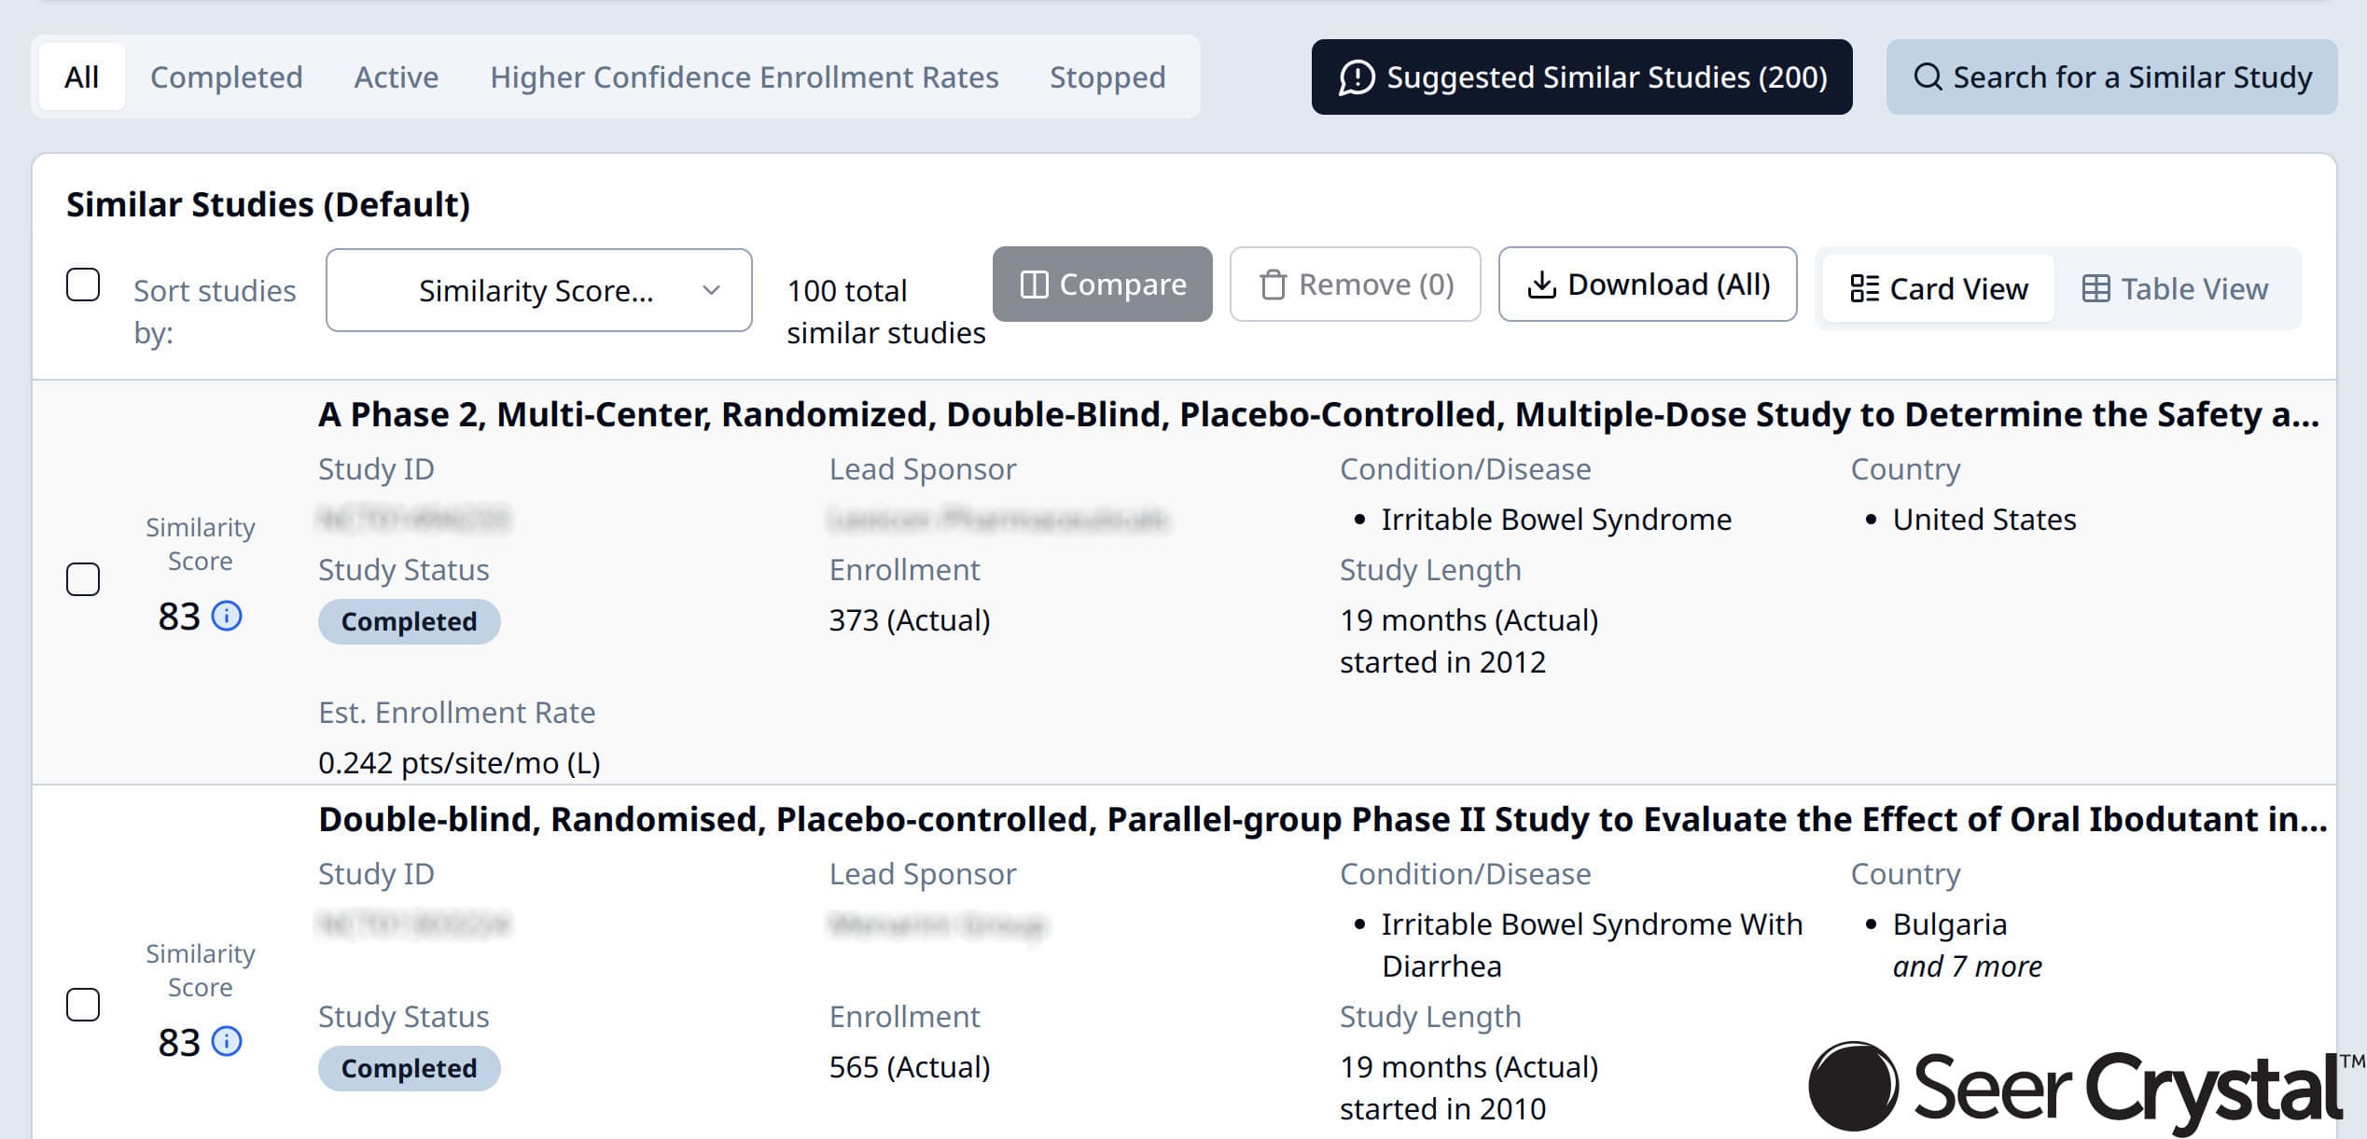Show the Stopped studies tab
Image resolution: width=2367 pixels, height=1139 pixels.
(x=1107, y=77)
